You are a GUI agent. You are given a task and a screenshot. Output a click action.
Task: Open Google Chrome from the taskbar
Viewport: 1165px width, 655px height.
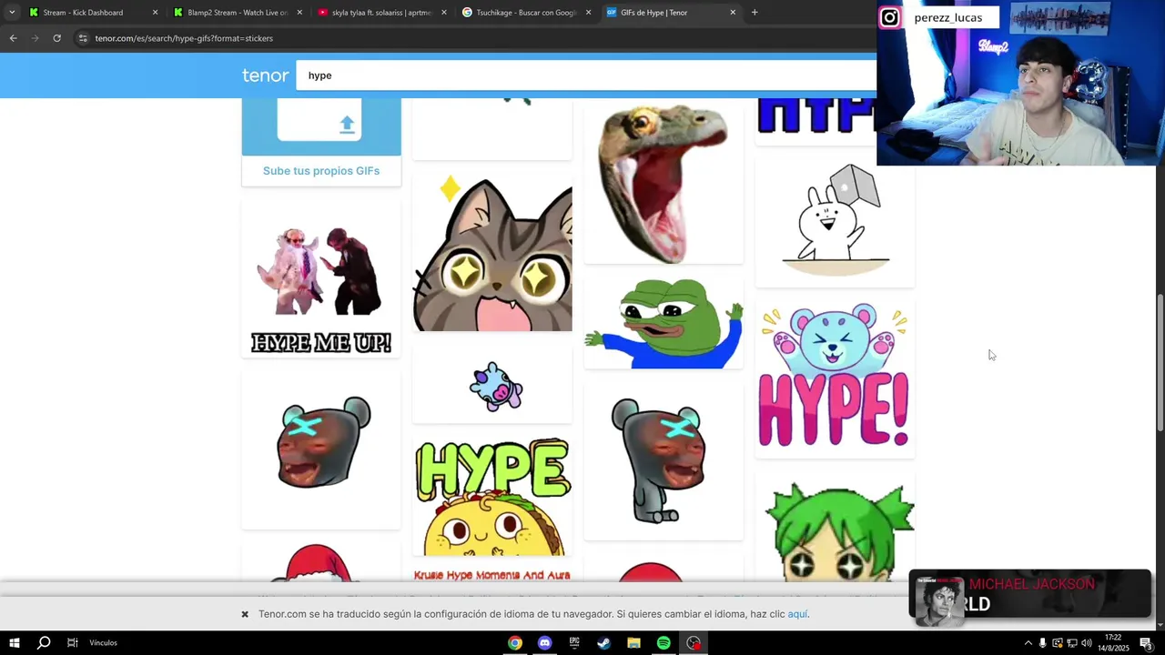pos(515,643)
